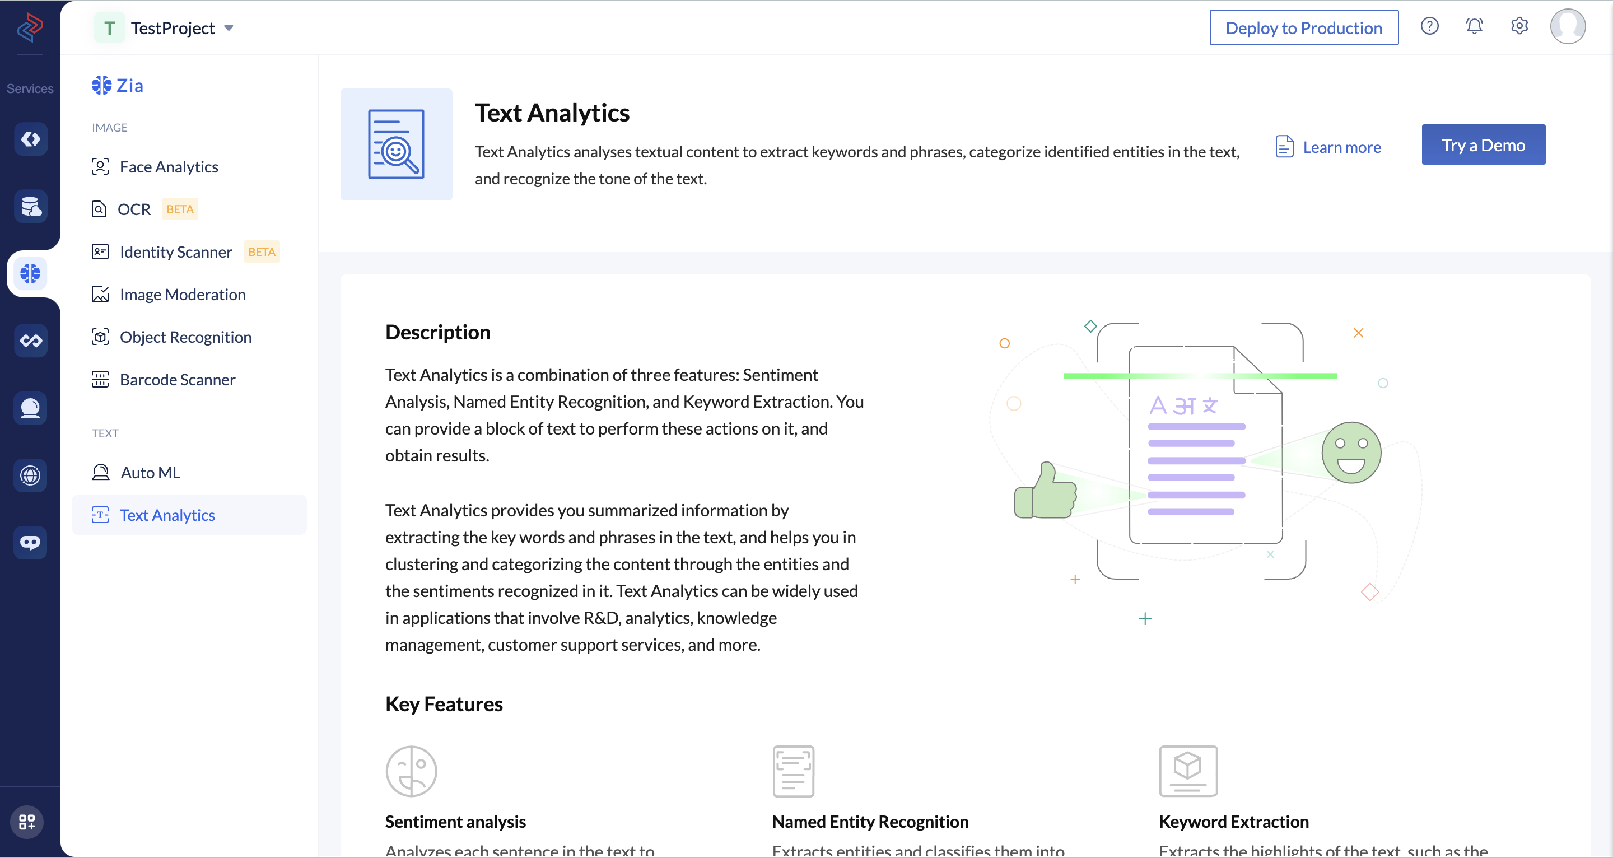
Task: Select Text Analytics in sidebar
Action: click(x=167, y=514)
